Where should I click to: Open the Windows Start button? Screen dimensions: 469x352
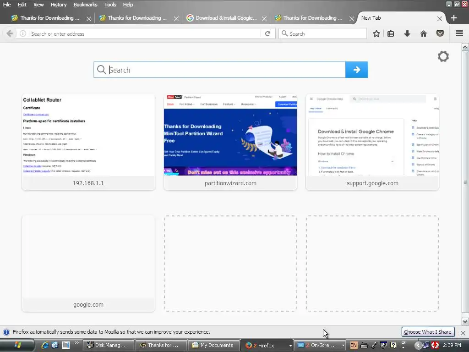coord(18,345)
